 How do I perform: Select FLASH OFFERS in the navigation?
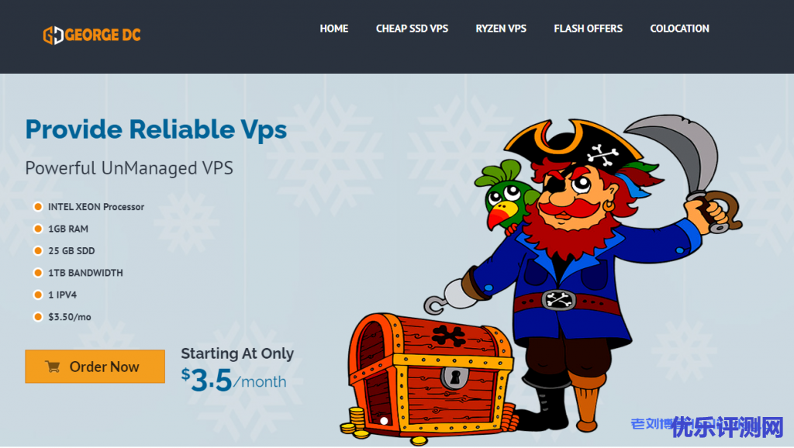[x=588, y=29]
